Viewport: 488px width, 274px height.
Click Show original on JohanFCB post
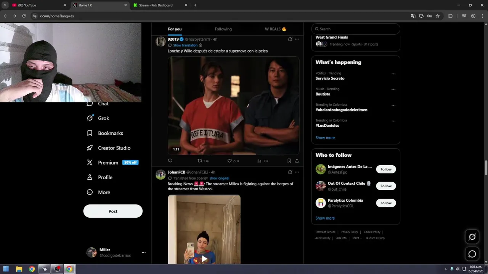click(219, 178)
